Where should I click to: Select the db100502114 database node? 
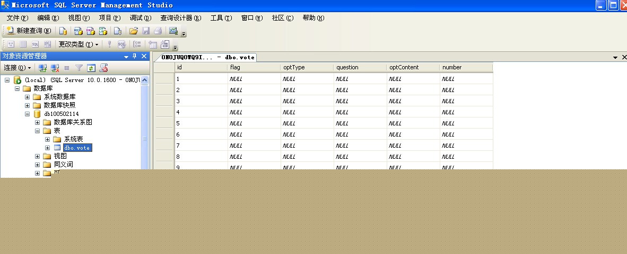[61, 114]
